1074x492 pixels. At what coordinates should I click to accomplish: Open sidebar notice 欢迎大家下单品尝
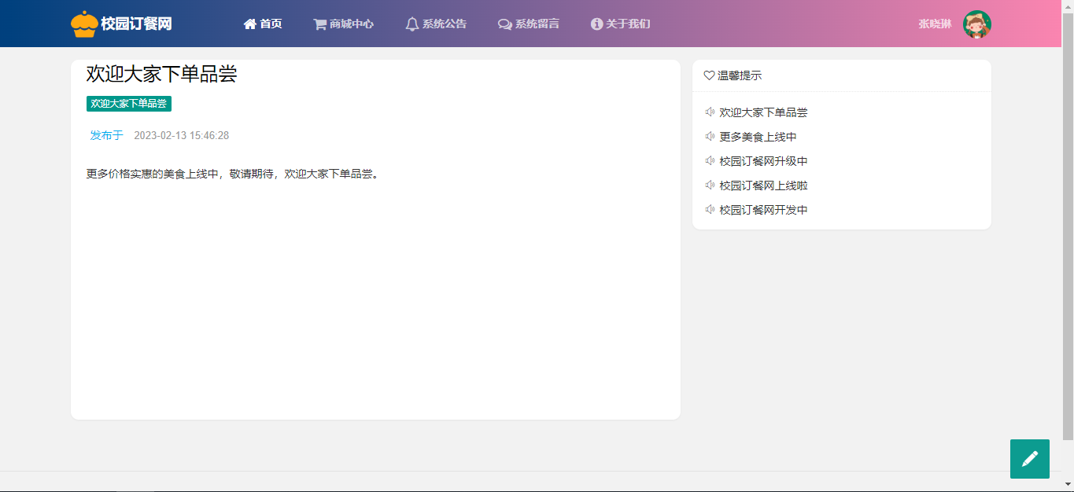[763, 112]
